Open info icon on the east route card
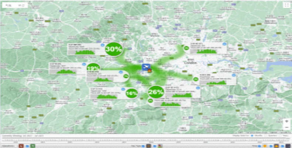The height and width of the screenshot is (148, 292). pyautogui.click(x=234, y=75)
